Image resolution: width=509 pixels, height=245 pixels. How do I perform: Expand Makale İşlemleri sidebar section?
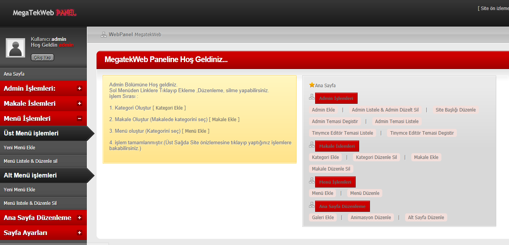tap(80, 103)
